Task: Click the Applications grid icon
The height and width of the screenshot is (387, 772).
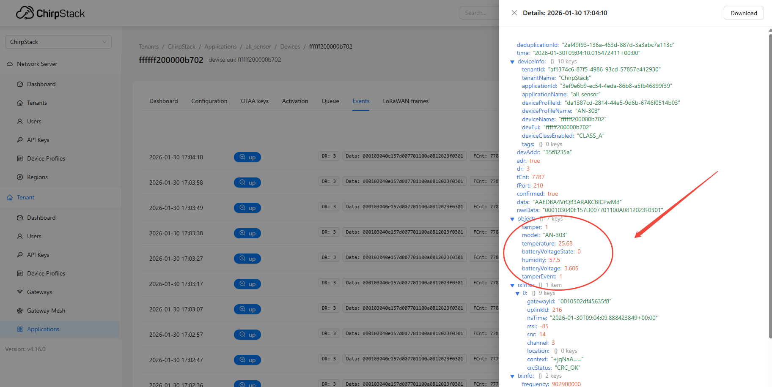Action: (x=20, y=329)
